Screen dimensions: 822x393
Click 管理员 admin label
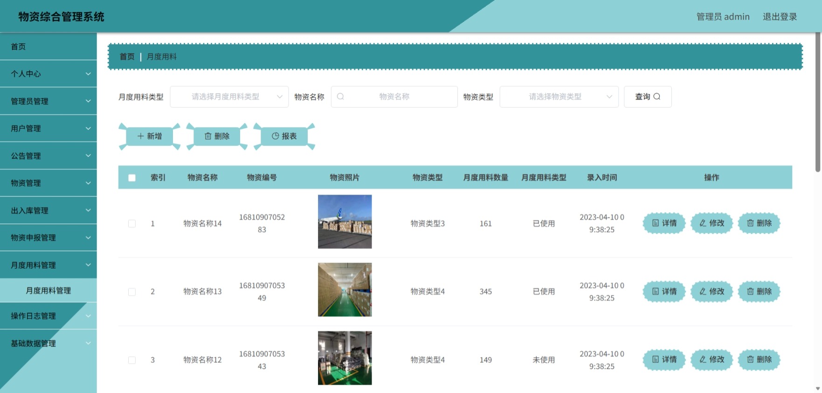pos(723,17)
